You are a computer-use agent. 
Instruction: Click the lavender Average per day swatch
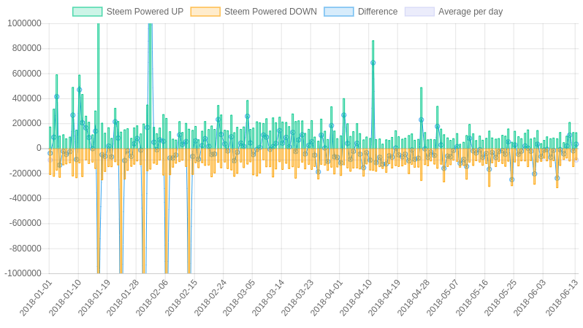(x=419, y=12)
